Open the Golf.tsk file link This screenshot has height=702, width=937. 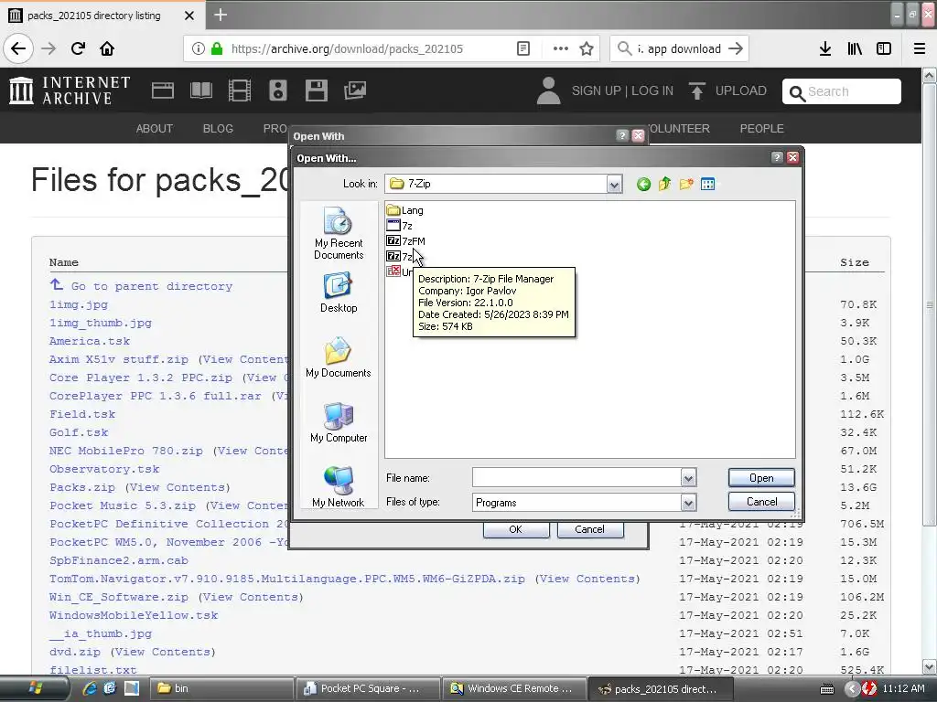79,432
